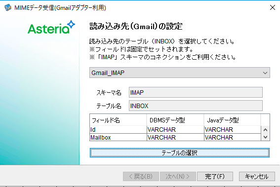Click the Java VARCHAR cell in the Id row
Screen dimensions: 280x187
coord(233,130)
